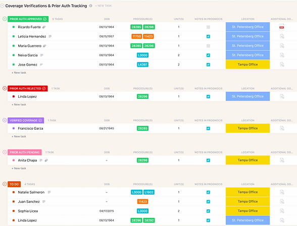This screenshot has height=226, width=297.
Task: Click attachment clip next to Anita Chapa
Action: tap(46, 160)
